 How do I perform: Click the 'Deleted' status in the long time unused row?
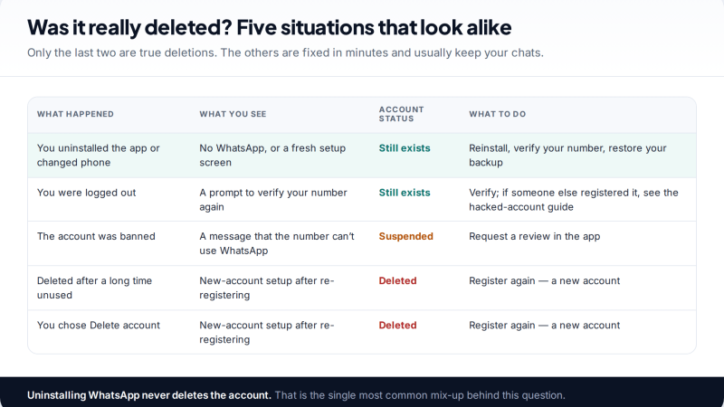pyautogui.click(x=397, y=280)
